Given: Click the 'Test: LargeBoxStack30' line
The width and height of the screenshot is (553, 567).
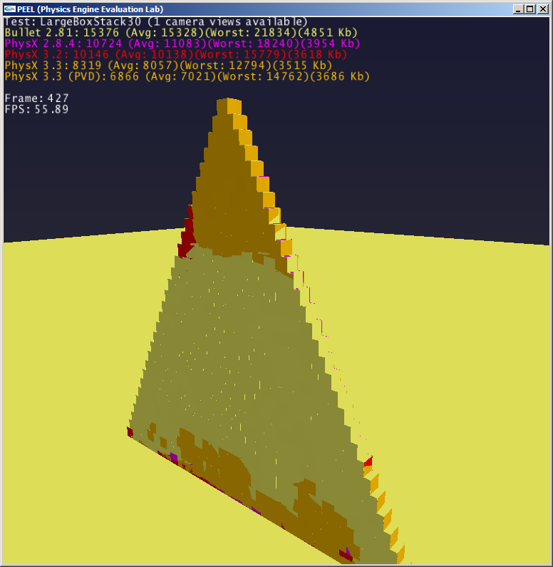Looking at the screenshot, I should click(155, 21).
